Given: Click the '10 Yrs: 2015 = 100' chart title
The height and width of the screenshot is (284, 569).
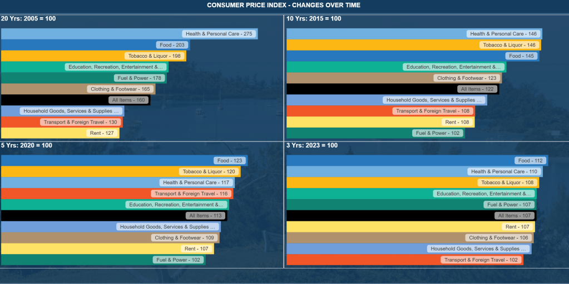Looking at the screenshot, I should coord(314,19).
